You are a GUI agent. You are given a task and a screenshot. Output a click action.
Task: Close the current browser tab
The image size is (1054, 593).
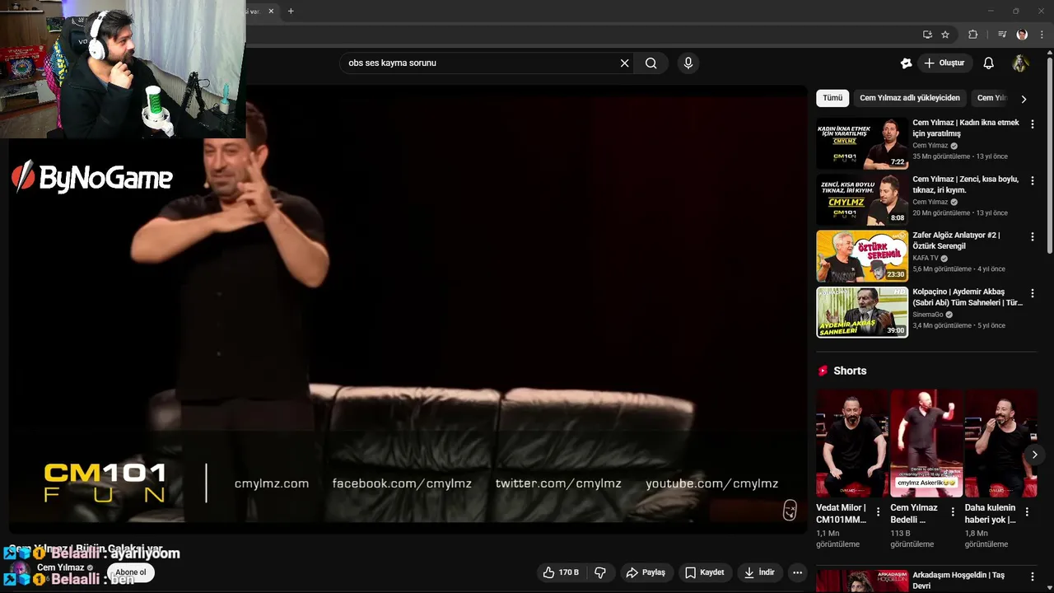[271, 12]
